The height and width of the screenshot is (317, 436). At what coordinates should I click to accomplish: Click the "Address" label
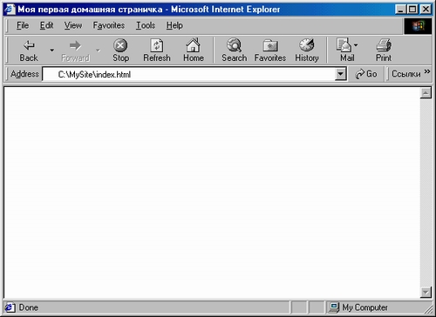[24, 74]
